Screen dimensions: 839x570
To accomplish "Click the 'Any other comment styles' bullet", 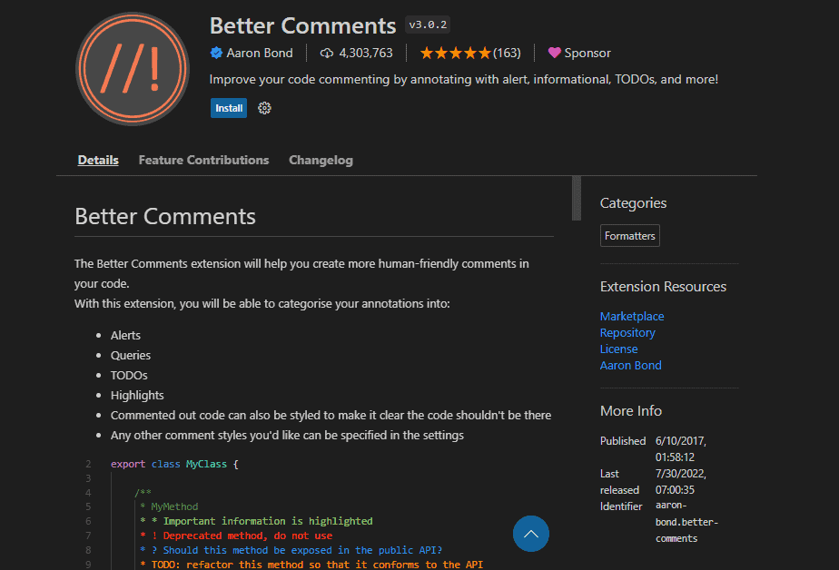I will tap(287, 436).
